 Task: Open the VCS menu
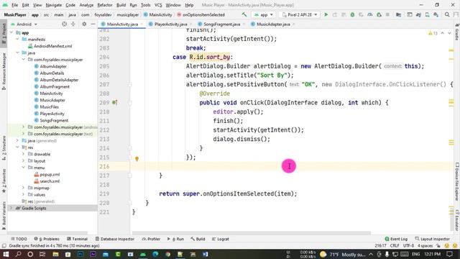[x=158, y=5]
